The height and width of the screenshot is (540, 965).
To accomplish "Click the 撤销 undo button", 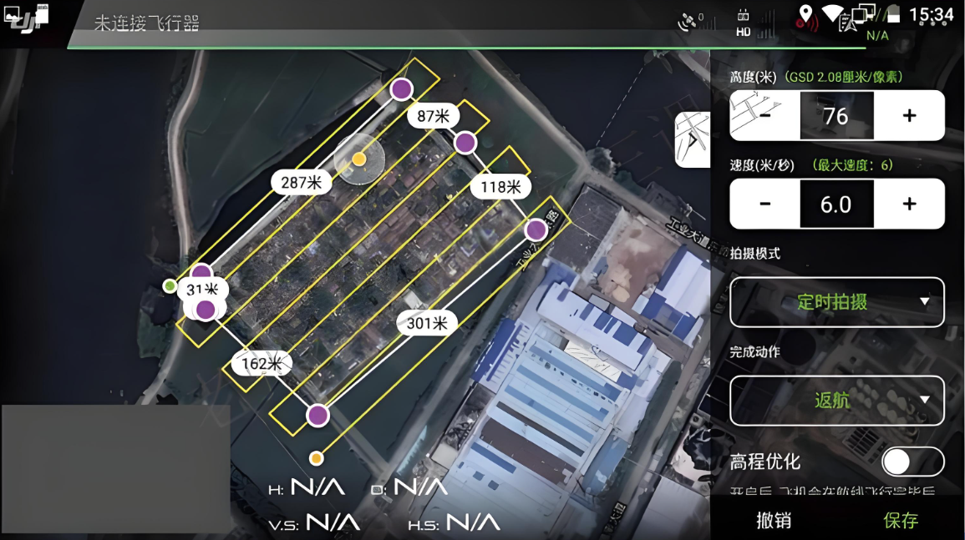I will tap(773, 520).
